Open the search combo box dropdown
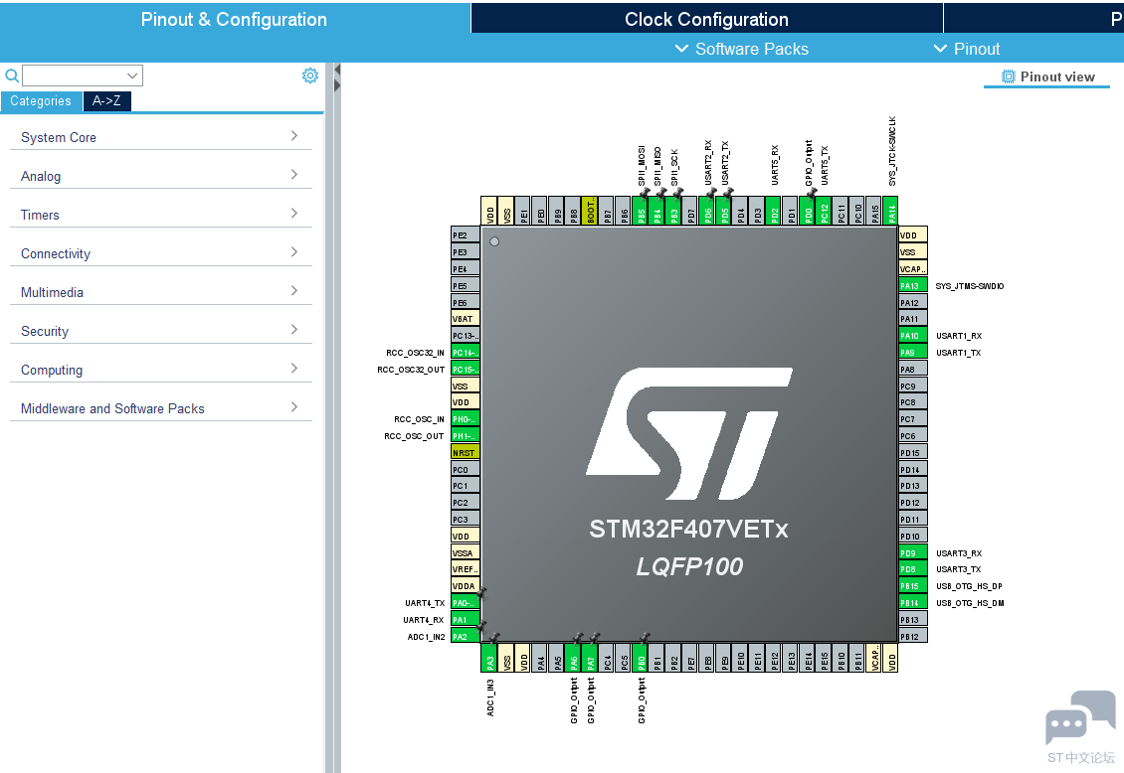Screen dimensions: 1124x773 pyautogui.click(x=132, y=76)
